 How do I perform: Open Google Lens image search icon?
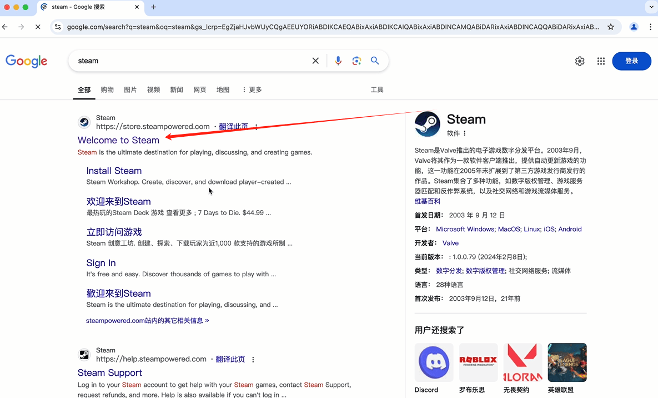pos(356,61)
